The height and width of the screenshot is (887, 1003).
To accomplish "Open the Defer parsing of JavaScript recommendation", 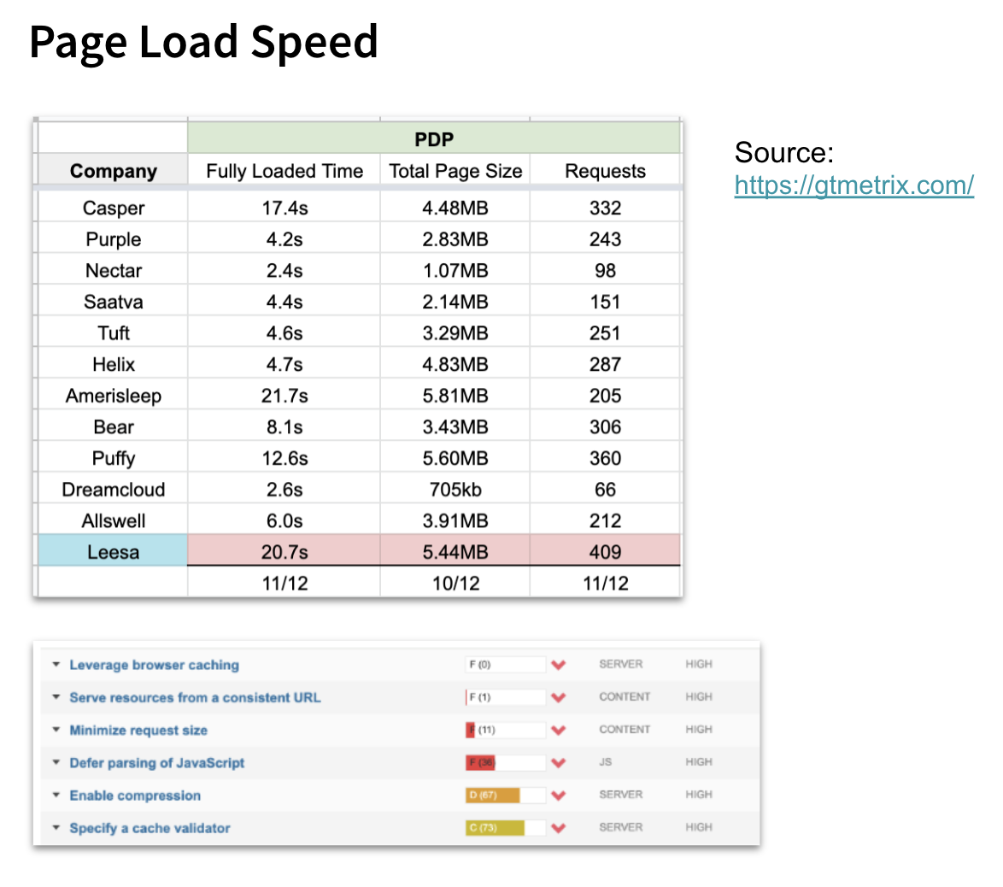I will (156, 763).
